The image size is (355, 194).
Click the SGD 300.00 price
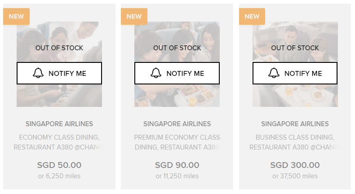coord(295,165)
